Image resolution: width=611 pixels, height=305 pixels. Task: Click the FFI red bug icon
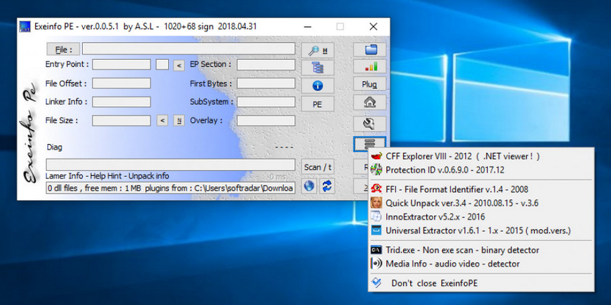click(x=376, y=189)
